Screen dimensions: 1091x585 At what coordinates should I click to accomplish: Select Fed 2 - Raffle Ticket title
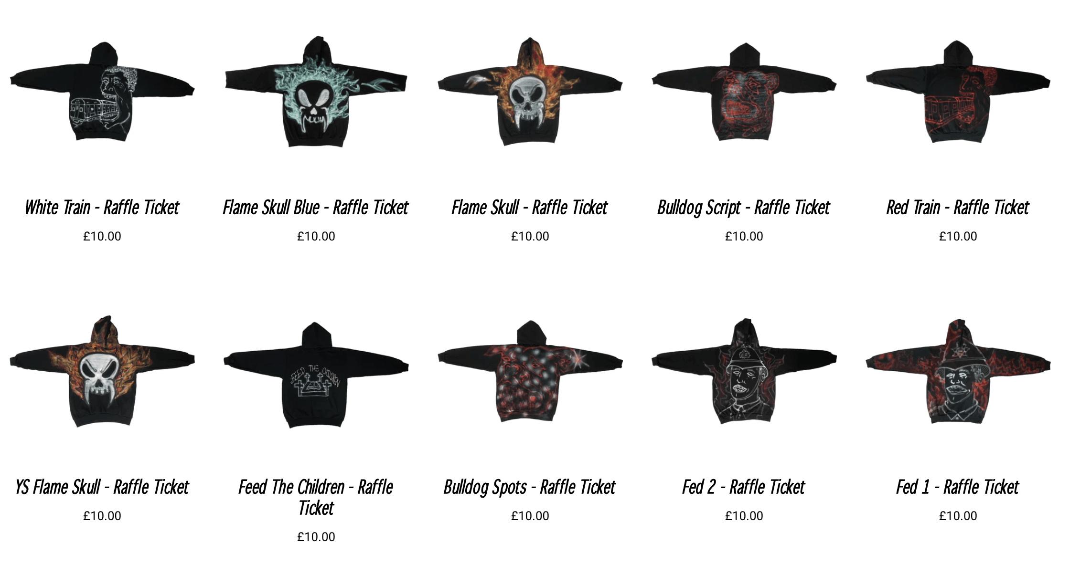744,487
